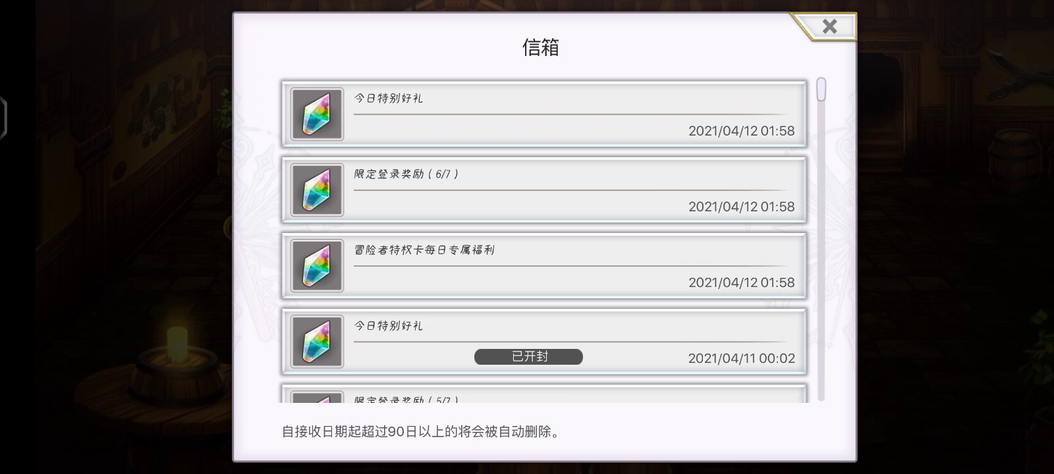Click the mail list scrollbar thumb
This screenshot has height=474, width=1054.
click(821, 90)
